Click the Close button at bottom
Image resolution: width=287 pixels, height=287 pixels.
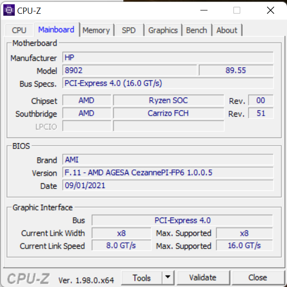pyautogui.click(x=257, y=278)
